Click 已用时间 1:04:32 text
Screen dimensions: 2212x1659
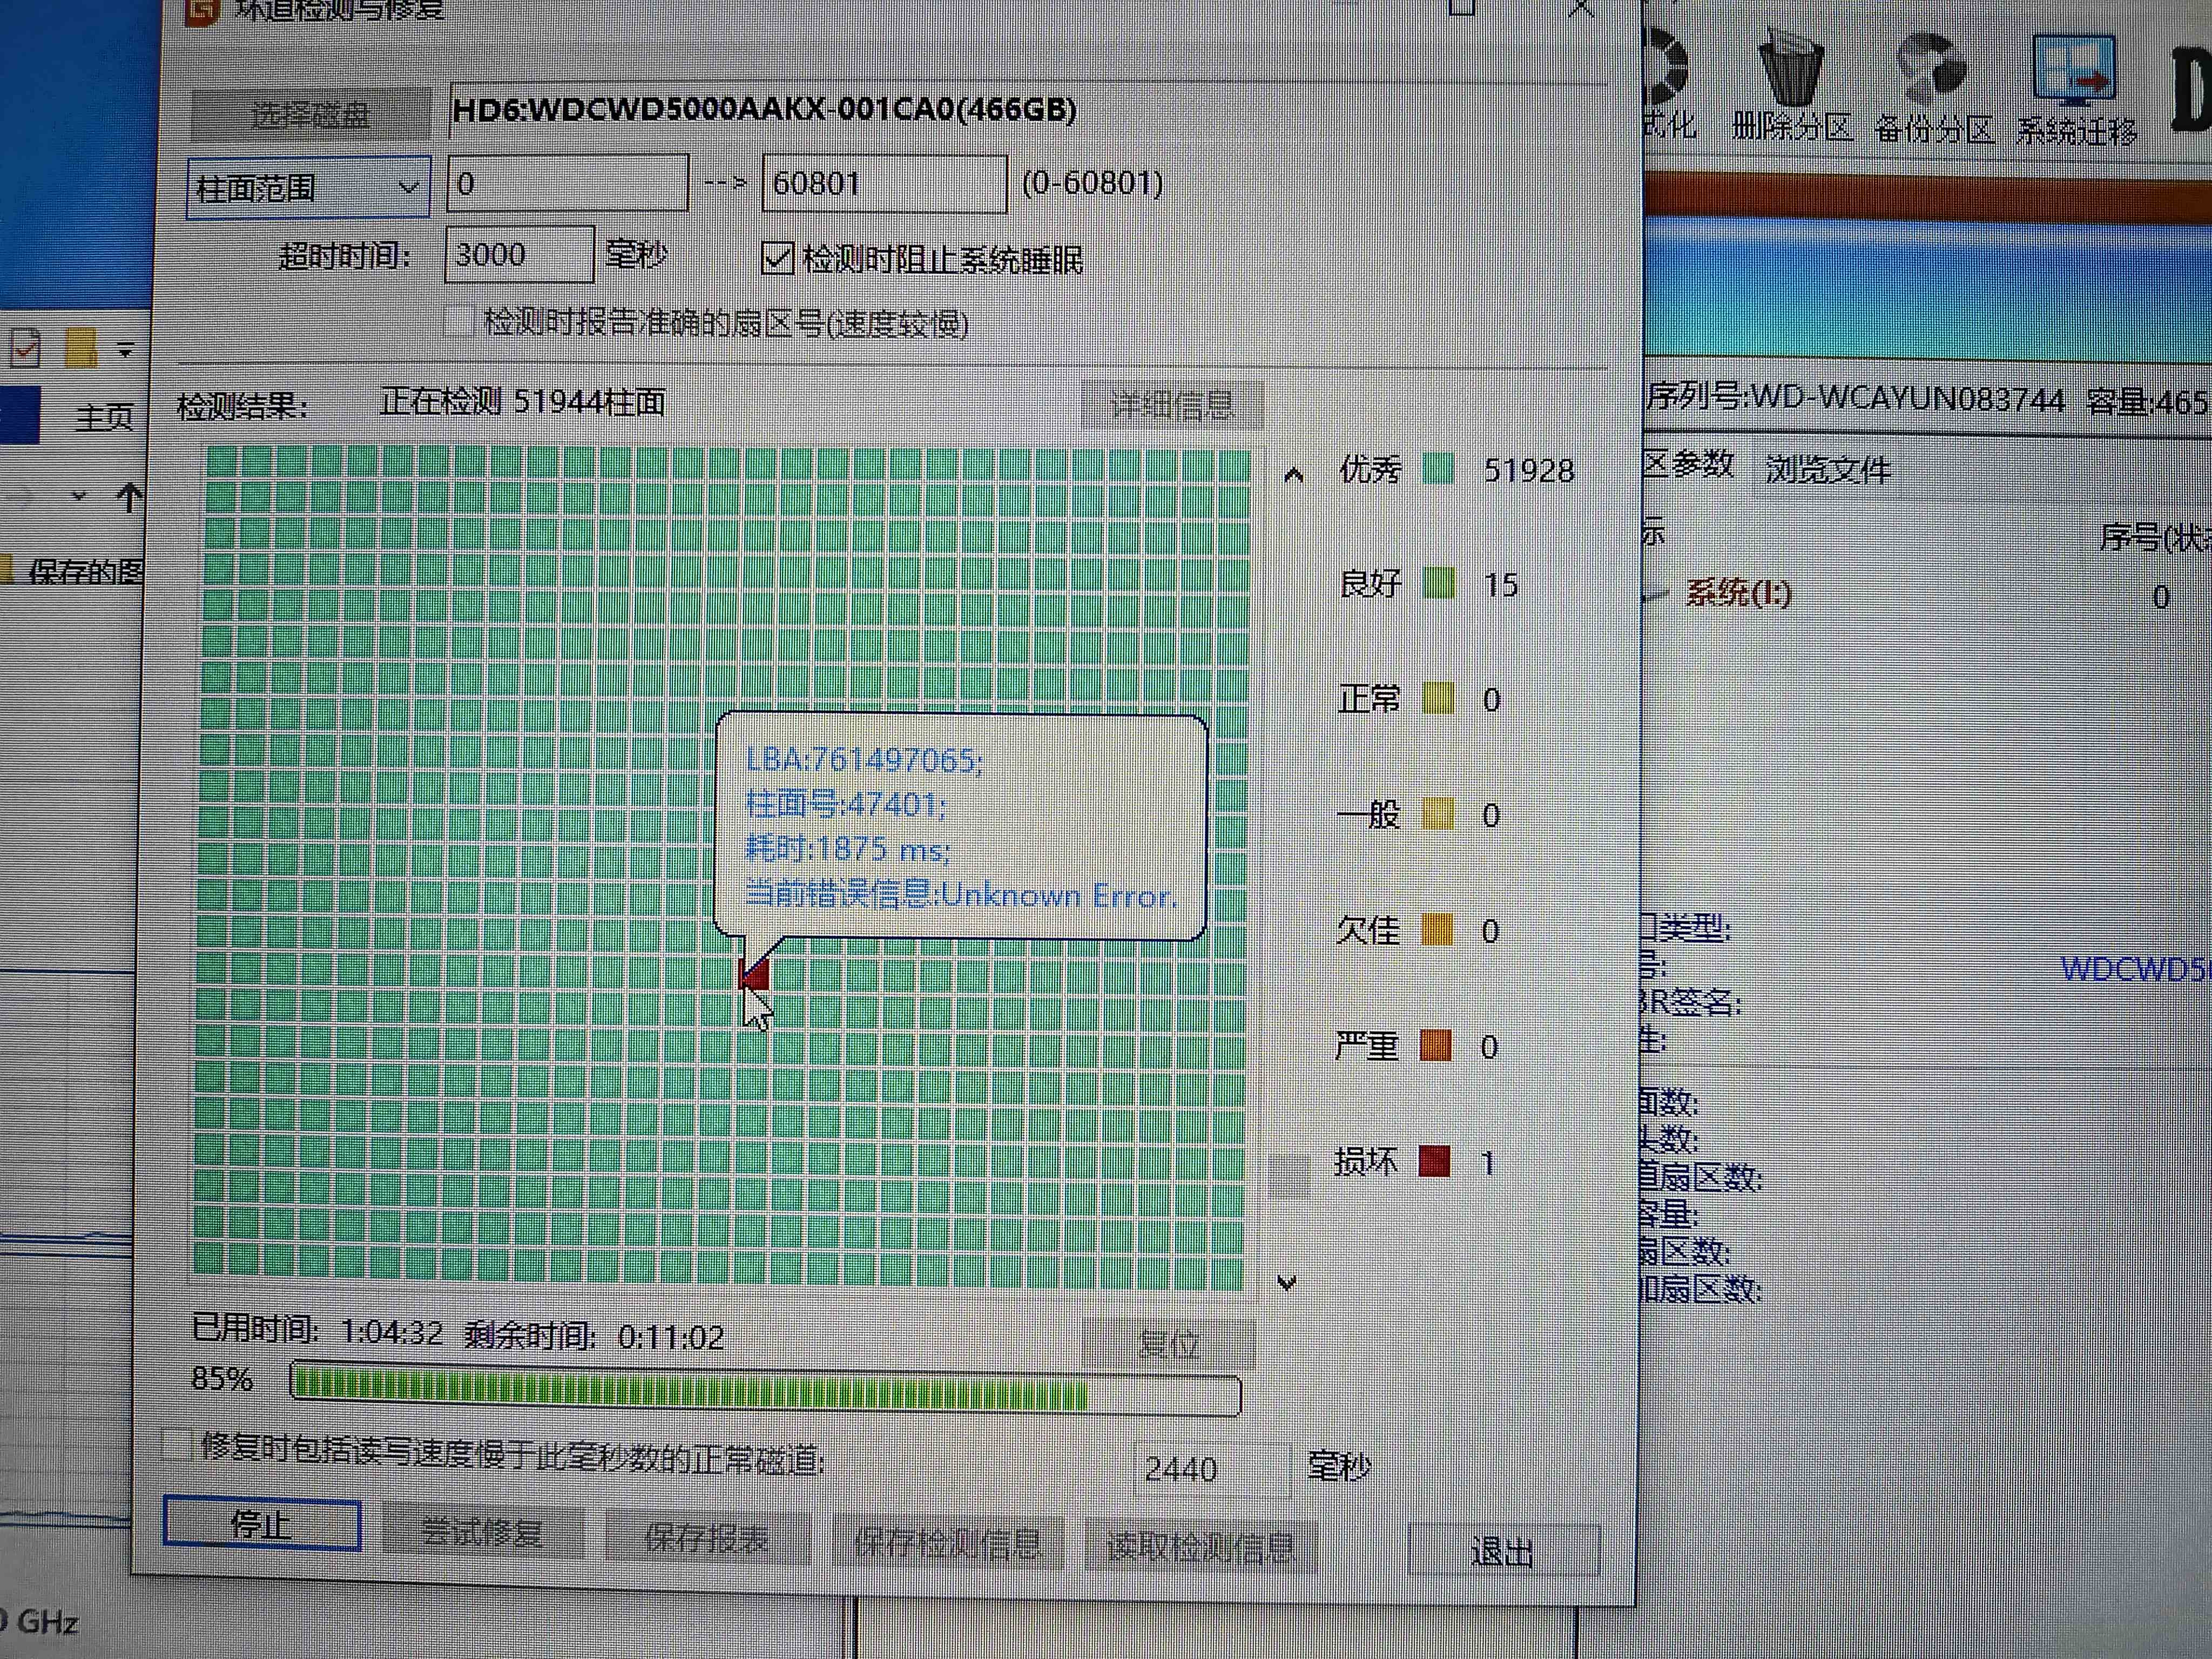click(x=317, y=1330)
